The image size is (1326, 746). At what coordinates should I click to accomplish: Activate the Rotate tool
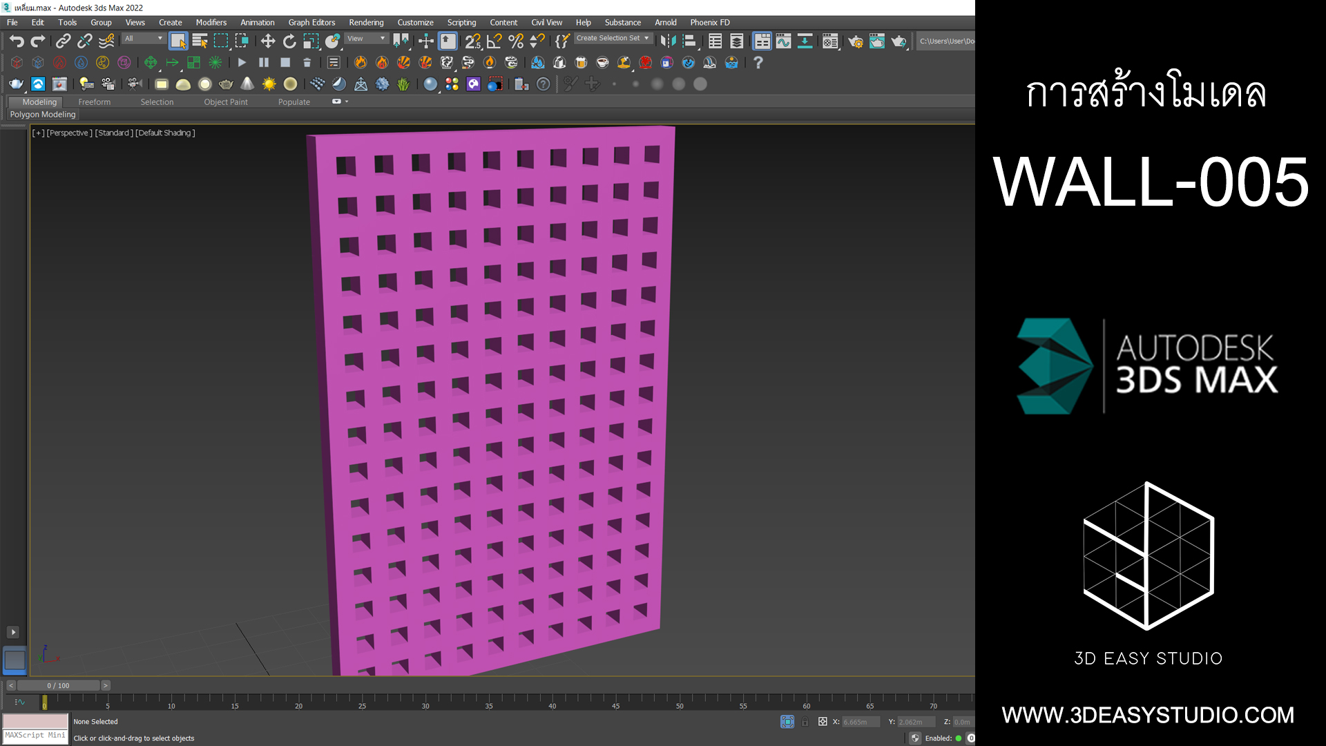click(289, 41)
